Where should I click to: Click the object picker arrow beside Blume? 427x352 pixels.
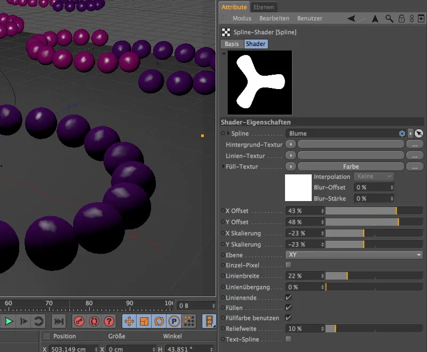click(x=418, y=133)
